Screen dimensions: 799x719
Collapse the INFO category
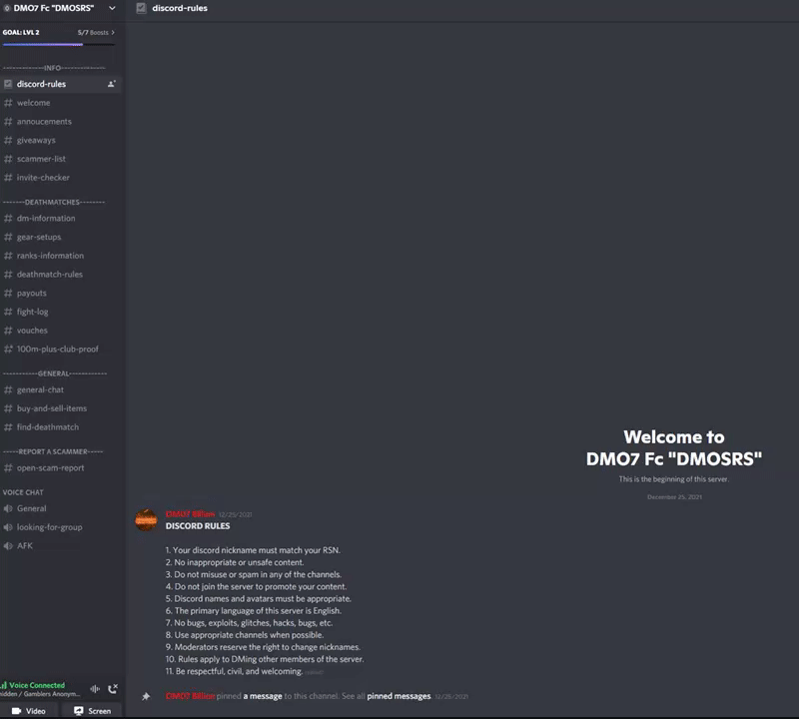point(54,68)
